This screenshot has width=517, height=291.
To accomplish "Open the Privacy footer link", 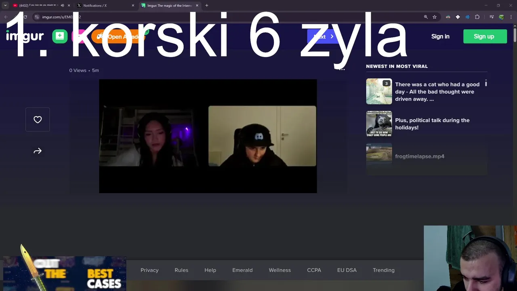I will 149,270.
